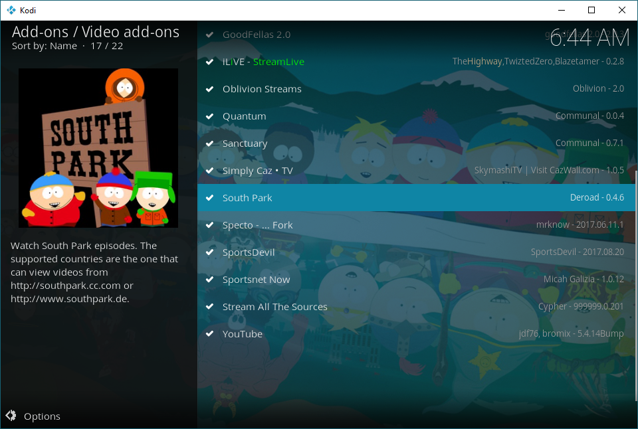Click the enabled checkmark next to iLiVE StreamLive
638x429 pixels.
coord(209,62)
